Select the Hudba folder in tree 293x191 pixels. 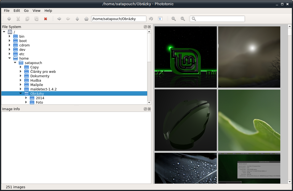pos(36,80)
